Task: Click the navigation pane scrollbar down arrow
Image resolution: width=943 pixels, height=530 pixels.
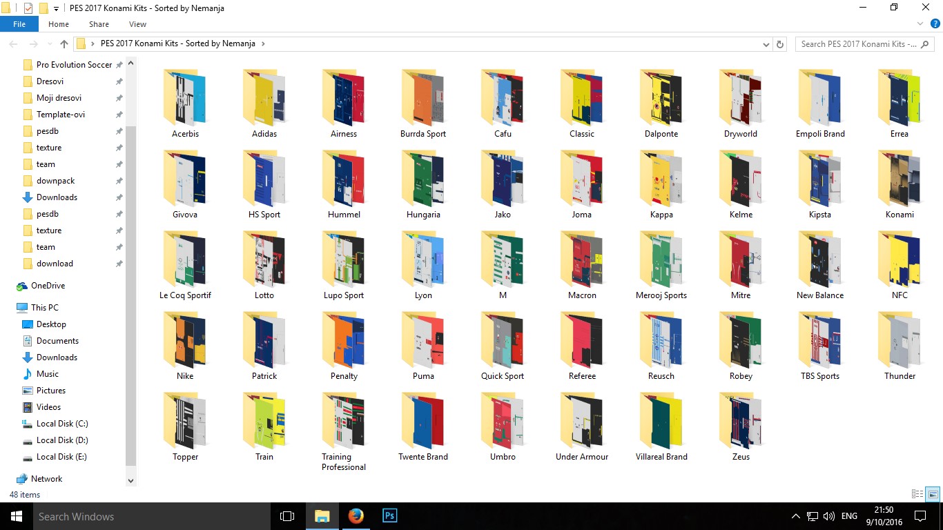Action: tap(131, 480)
